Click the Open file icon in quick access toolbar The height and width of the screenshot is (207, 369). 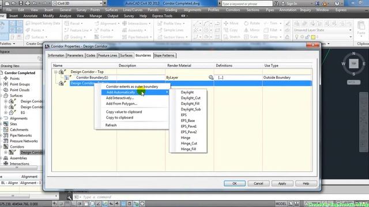click(x=14, y=3)
